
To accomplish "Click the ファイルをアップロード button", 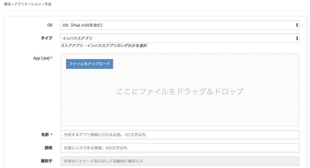I will click(89, 64).
